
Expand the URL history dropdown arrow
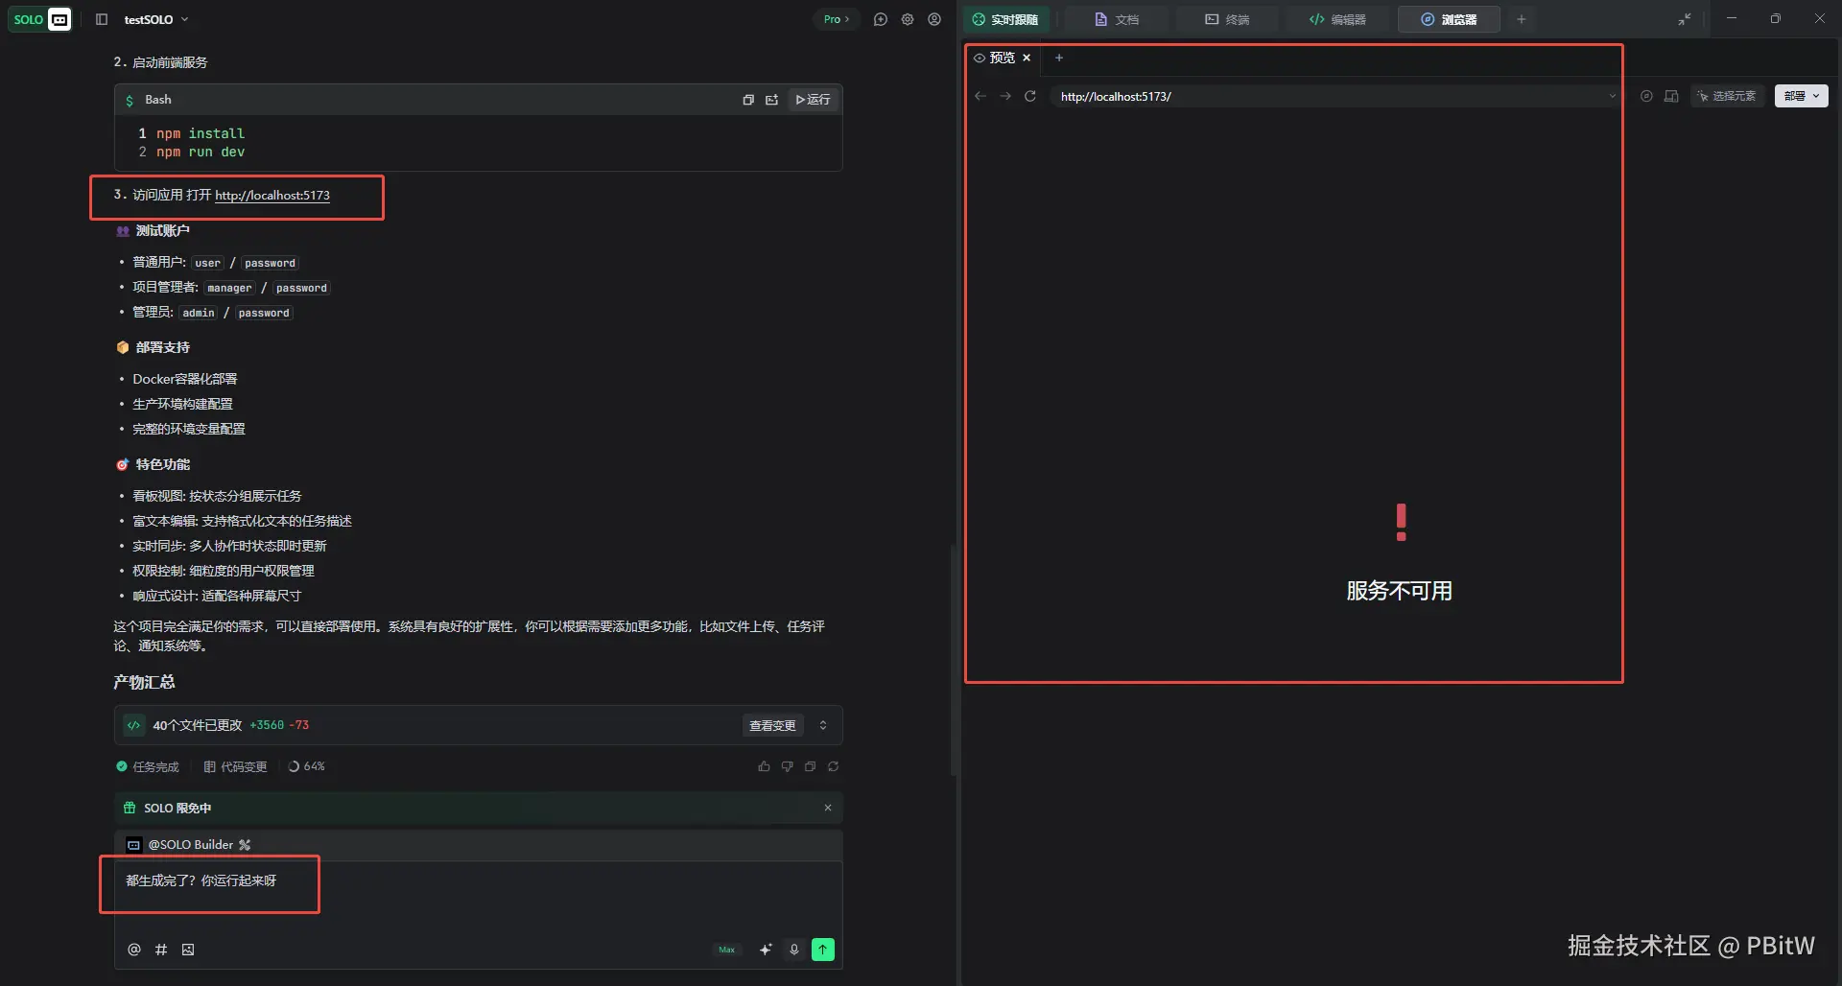coord(1612,96)
